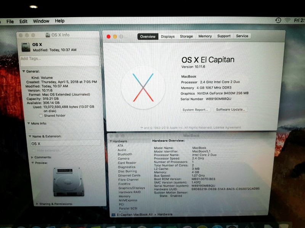The height and width of the screenshot is (228, 305).
Task: Switch to the Support tab
Action: pyautogui.click(x=224, y=36)
